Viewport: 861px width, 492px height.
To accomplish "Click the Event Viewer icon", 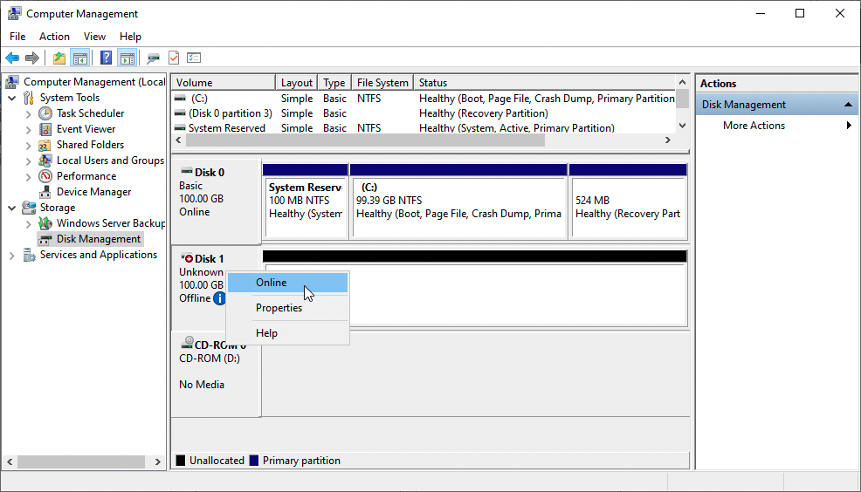I will (45, 129).
